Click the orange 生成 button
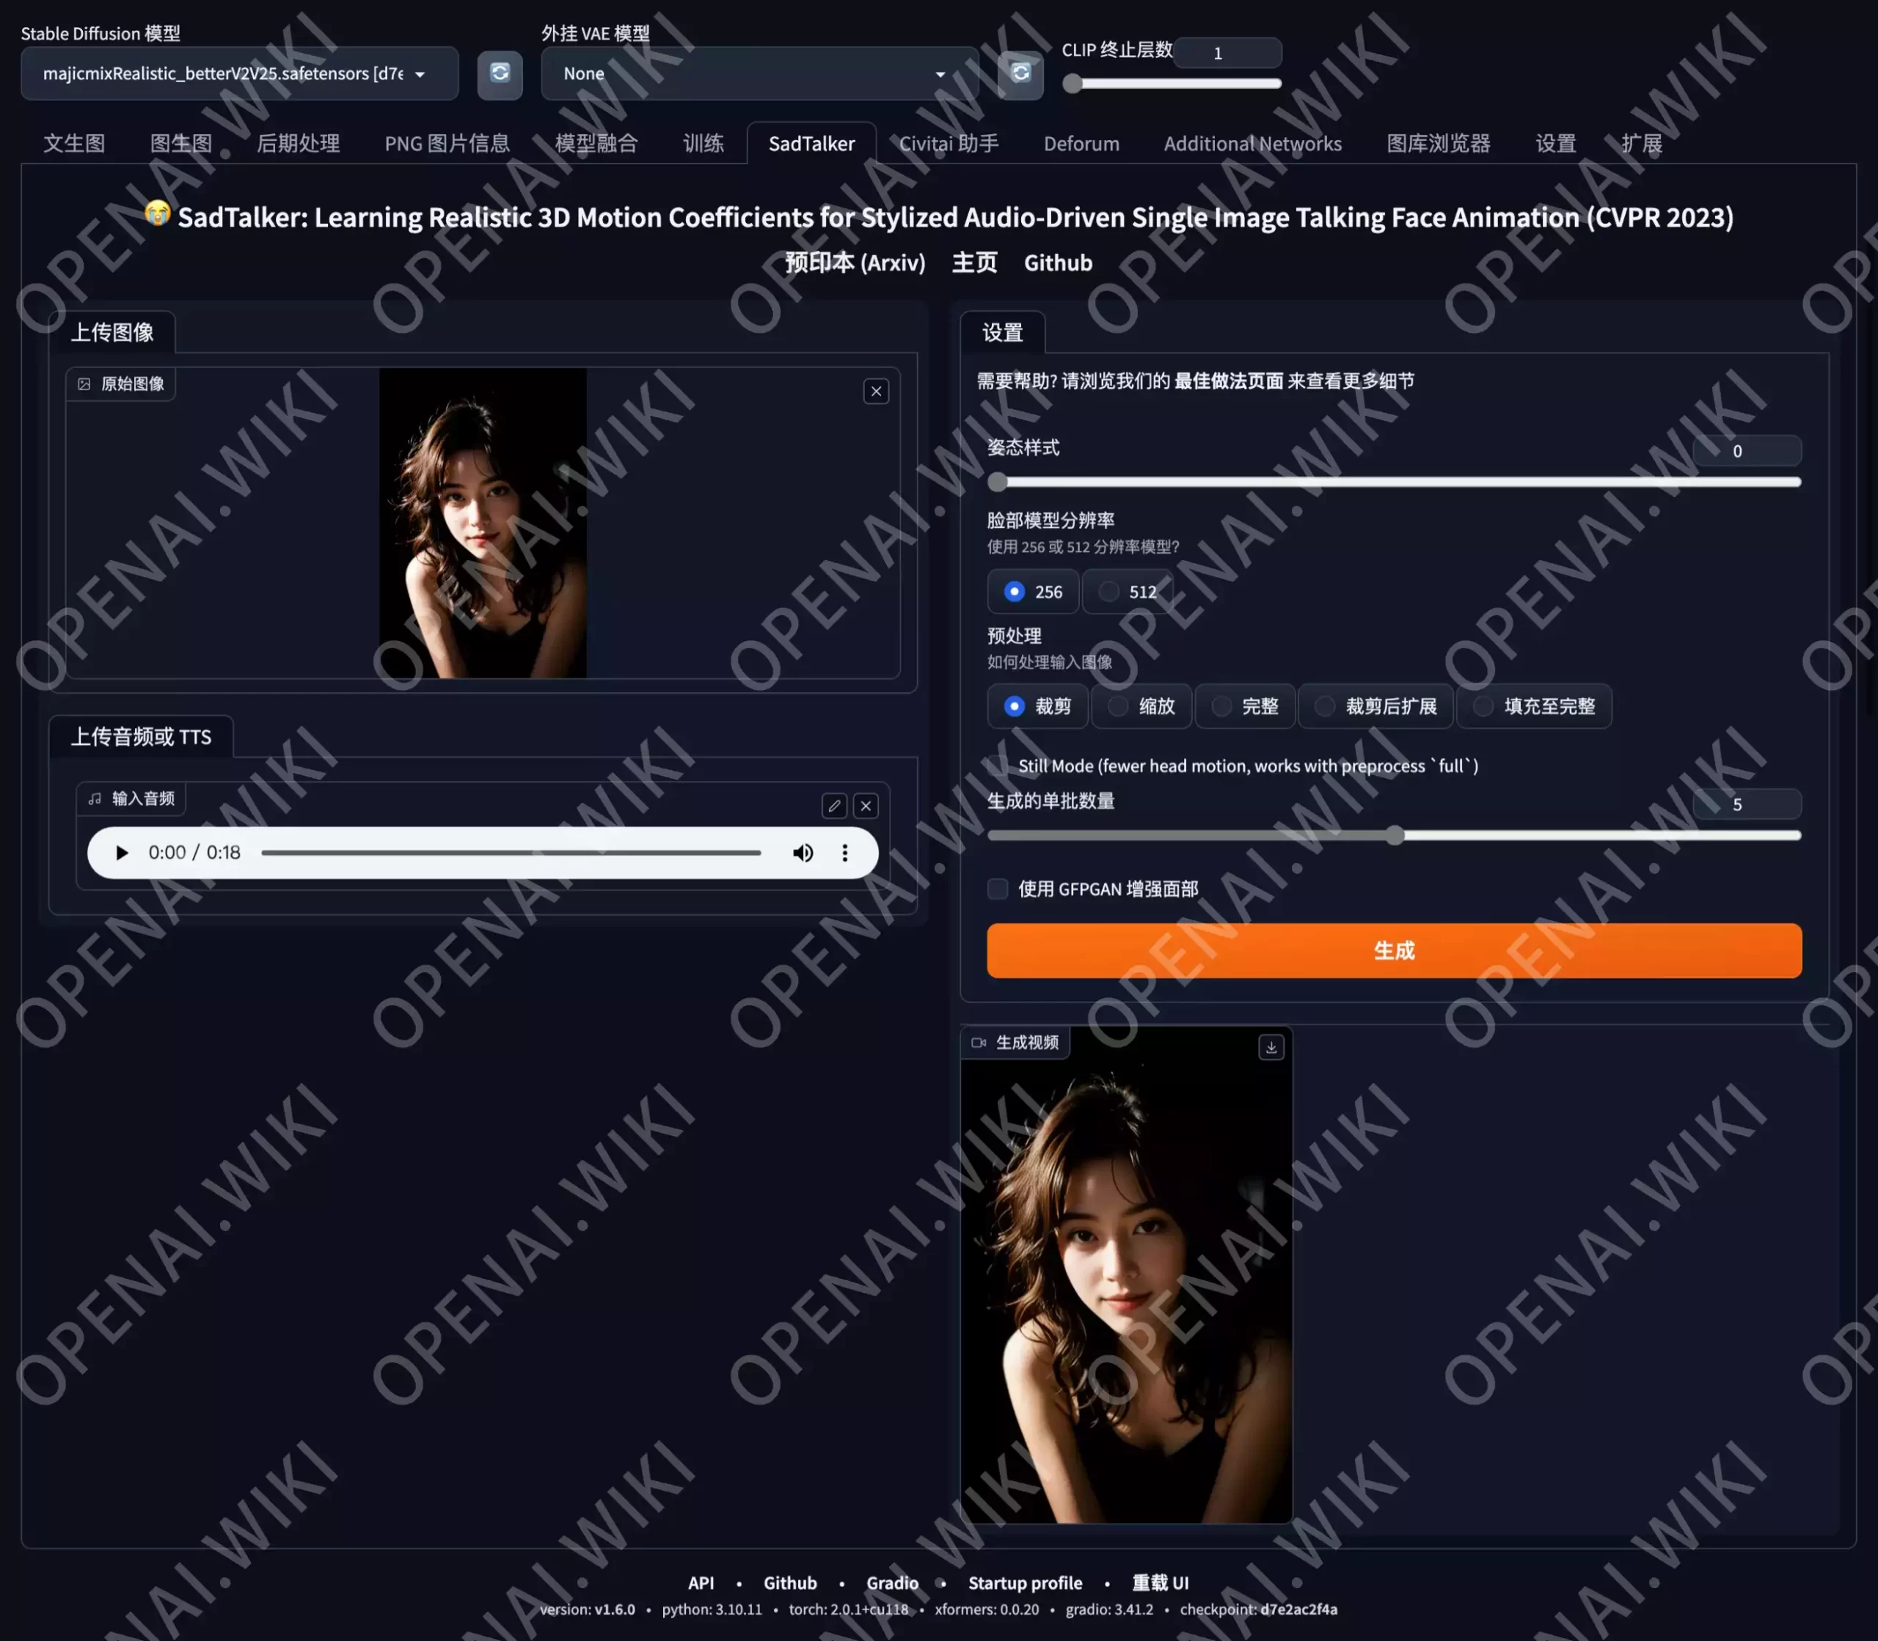Image resolution: width=1878 pixels, height=1641 pixels. pos(1393,950)
